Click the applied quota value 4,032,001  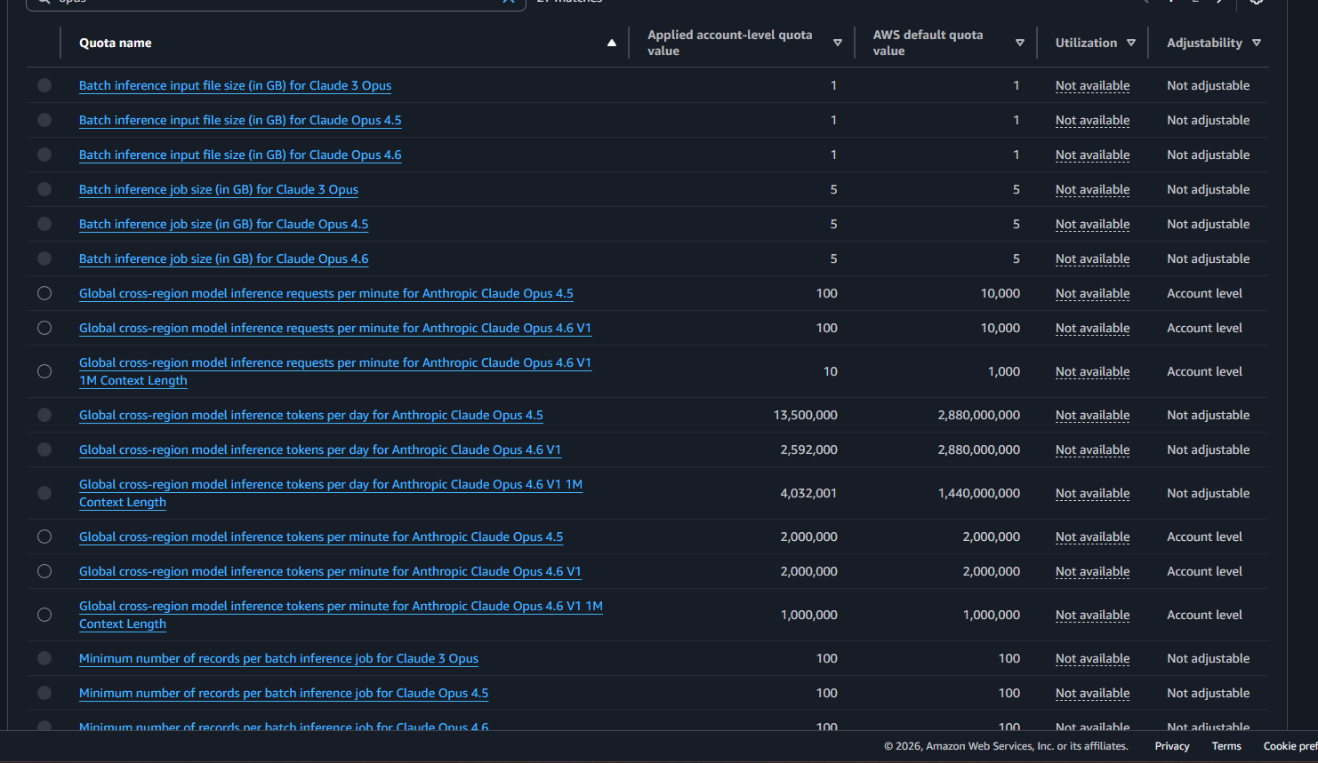click(x=808, y=493)
